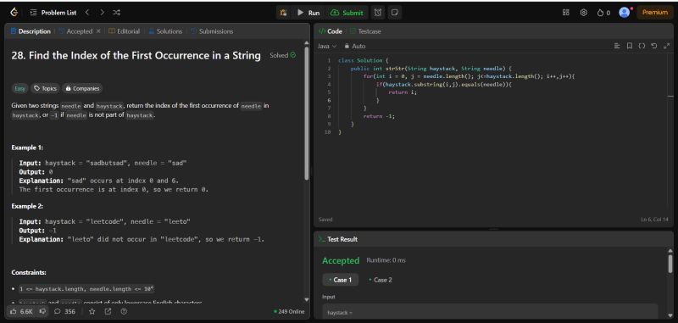Switch to the Description tab
Image resolution: width=678 pixels, height=323 pixels.
click(31, 31)
